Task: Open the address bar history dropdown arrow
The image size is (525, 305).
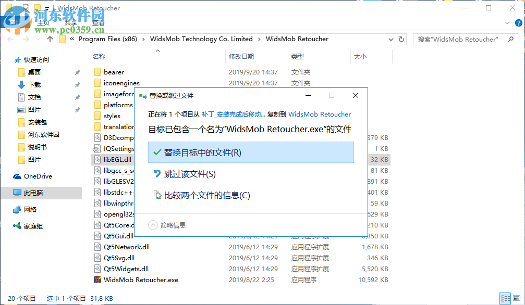Action: 390,39
